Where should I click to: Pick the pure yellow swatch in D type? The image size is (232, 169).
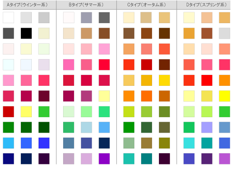(225, 96)
